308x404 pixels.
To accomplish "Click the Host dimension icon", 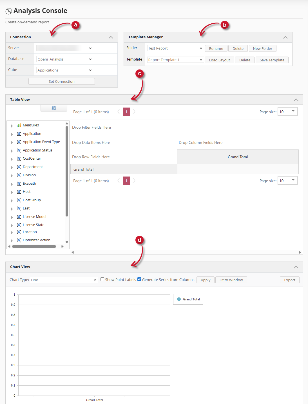I will pos(19,192).
